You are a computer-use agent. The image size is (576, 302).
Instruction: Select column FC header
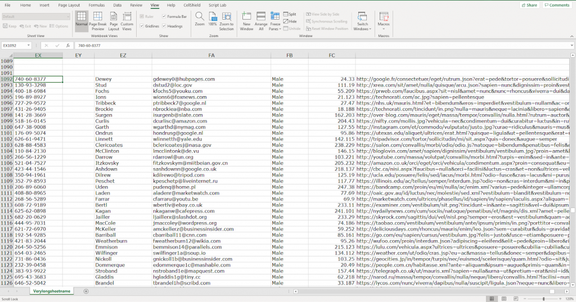pos(332,56)
